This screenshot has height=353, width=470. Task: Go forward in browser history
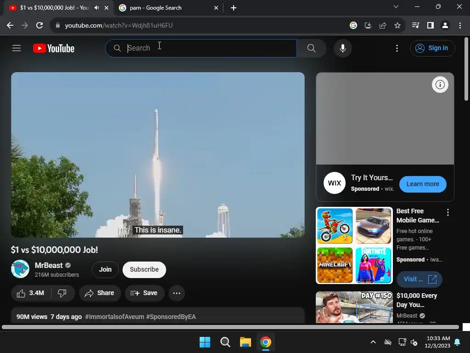(x=25, y=26)
